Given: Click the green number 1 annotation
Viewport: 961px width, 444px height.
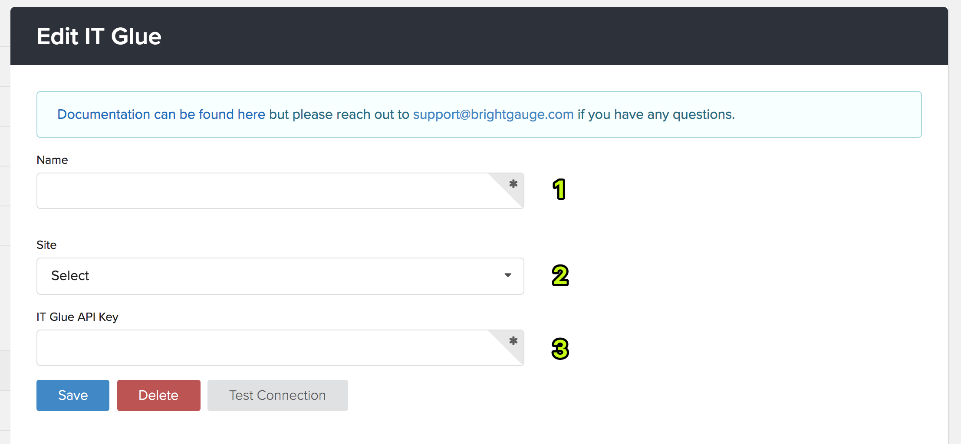Looking at the screenshot, I should [x=559, y=189].
